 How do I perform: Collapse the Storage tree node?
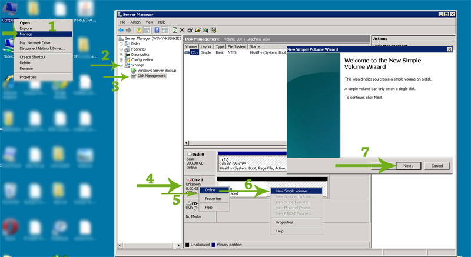(x=121, y=65)
